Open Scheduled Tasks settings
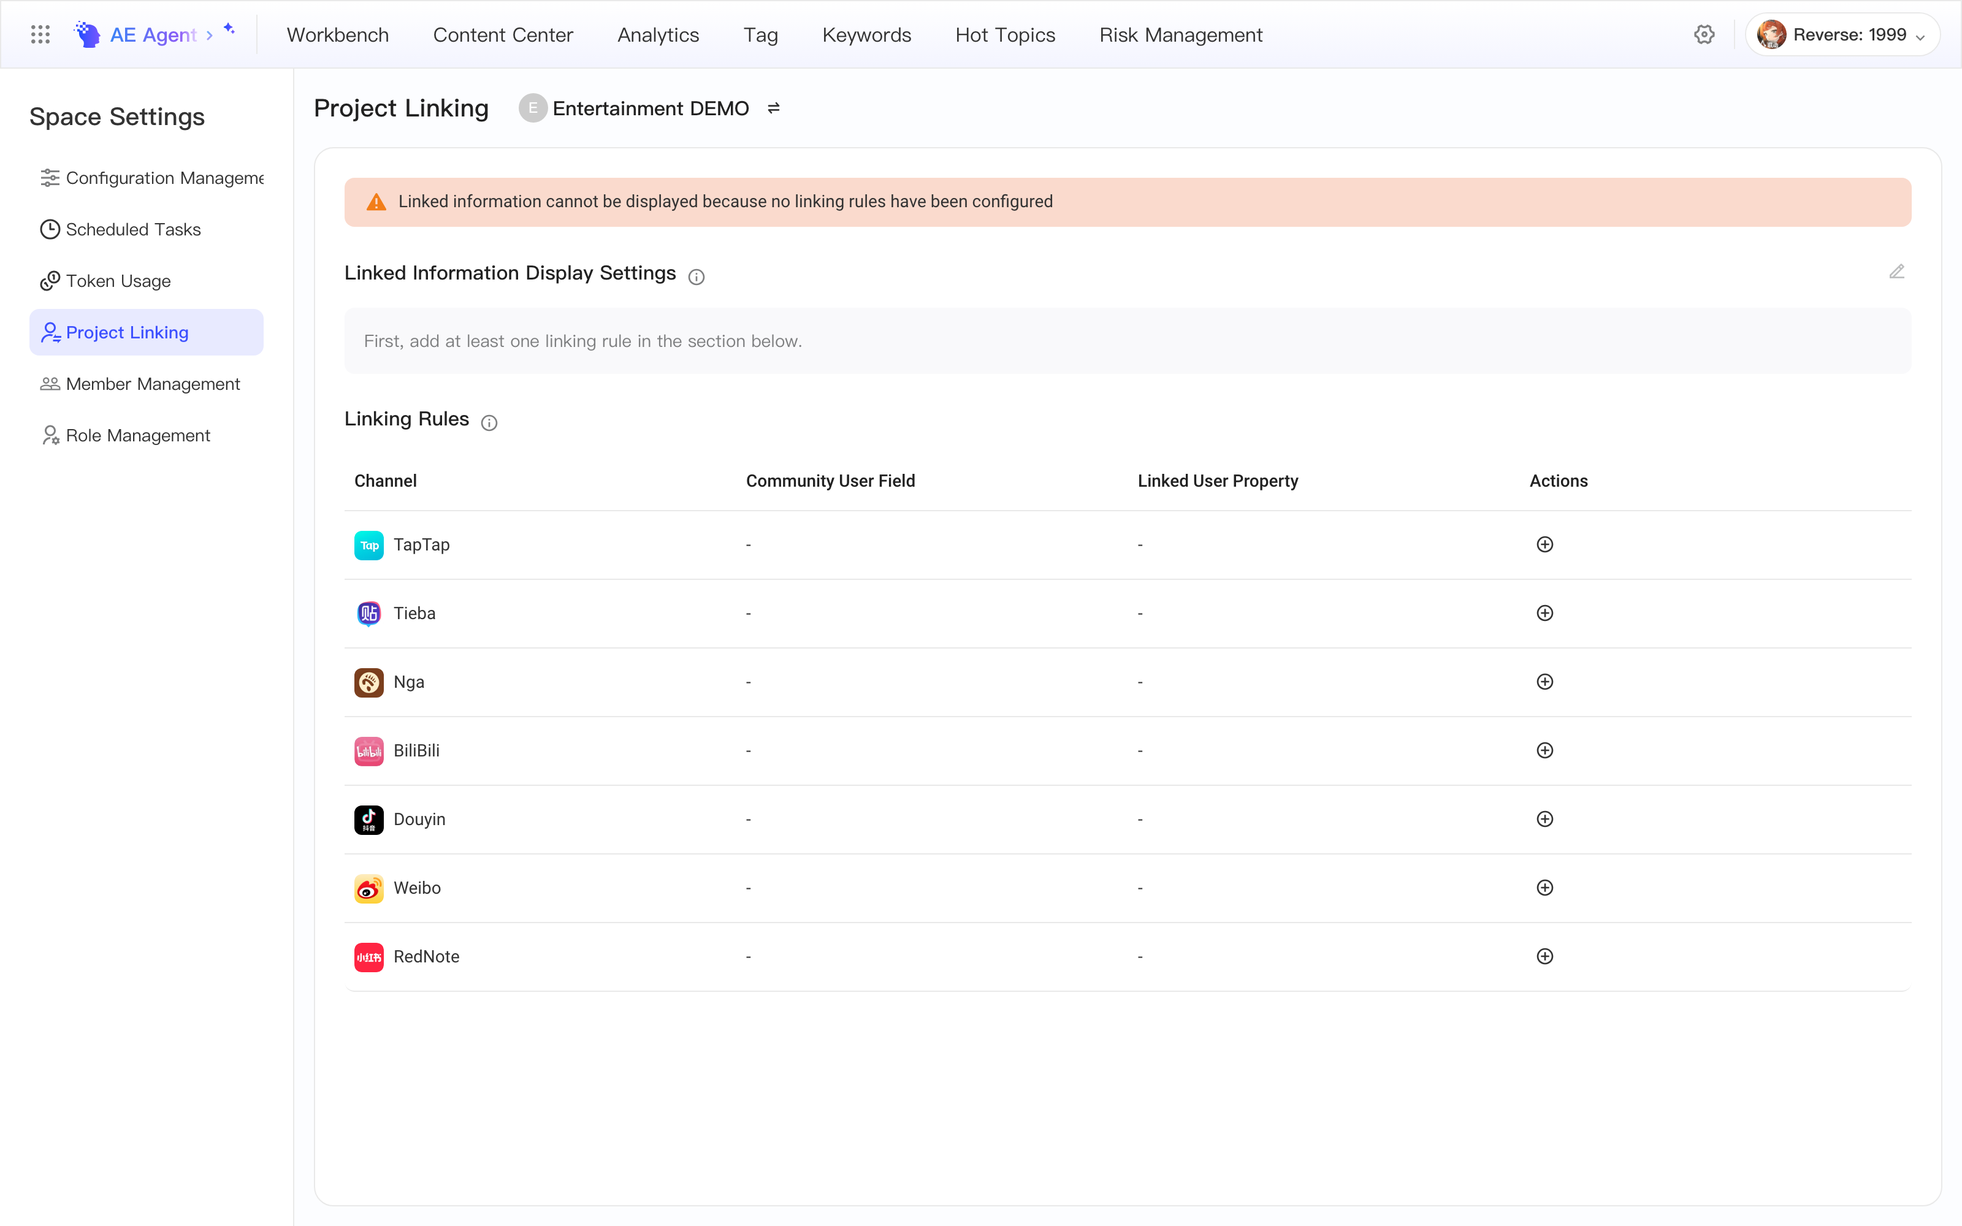The height and width of the screenshot is (1226, 1962). coord(147,229)
